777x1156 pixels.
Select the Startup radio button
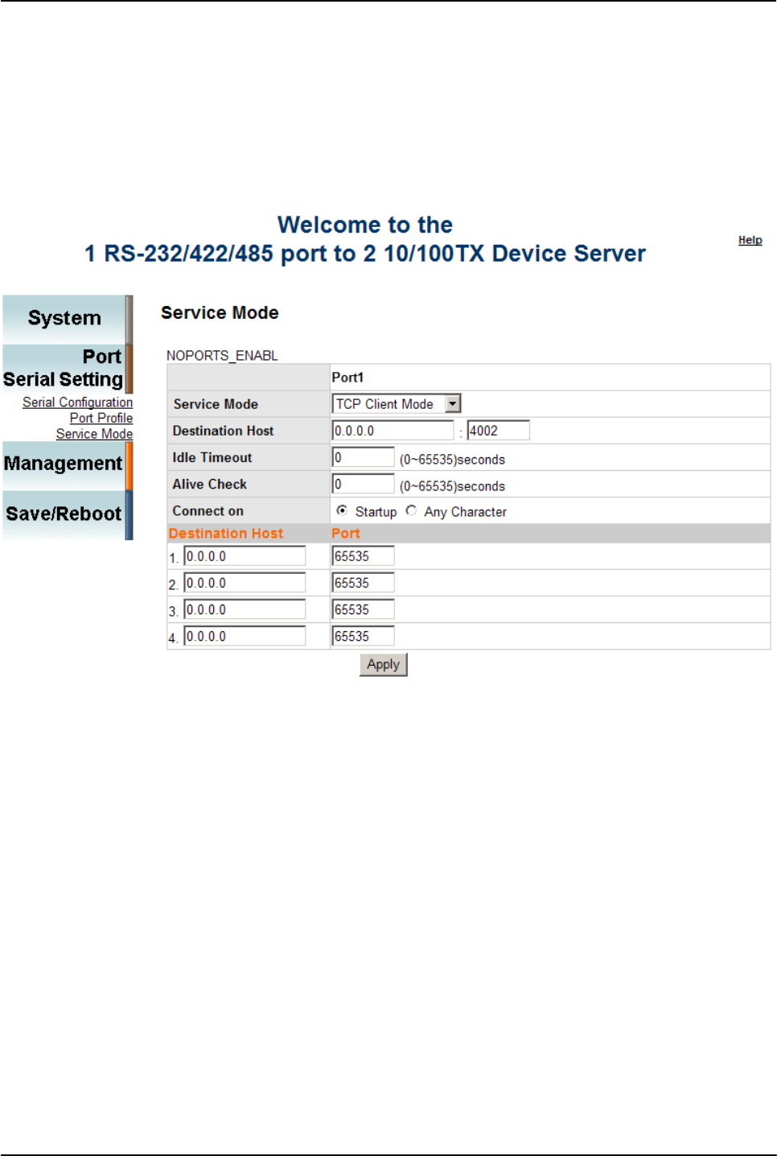coord(342,510)
